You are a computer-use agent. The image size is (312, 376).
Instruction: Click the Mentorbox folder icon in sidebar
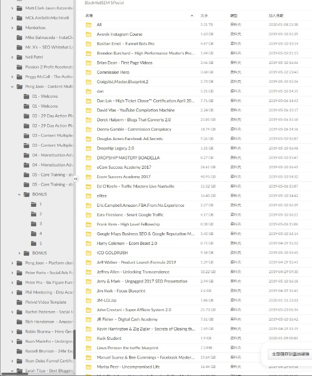click(x=19, y=28)
